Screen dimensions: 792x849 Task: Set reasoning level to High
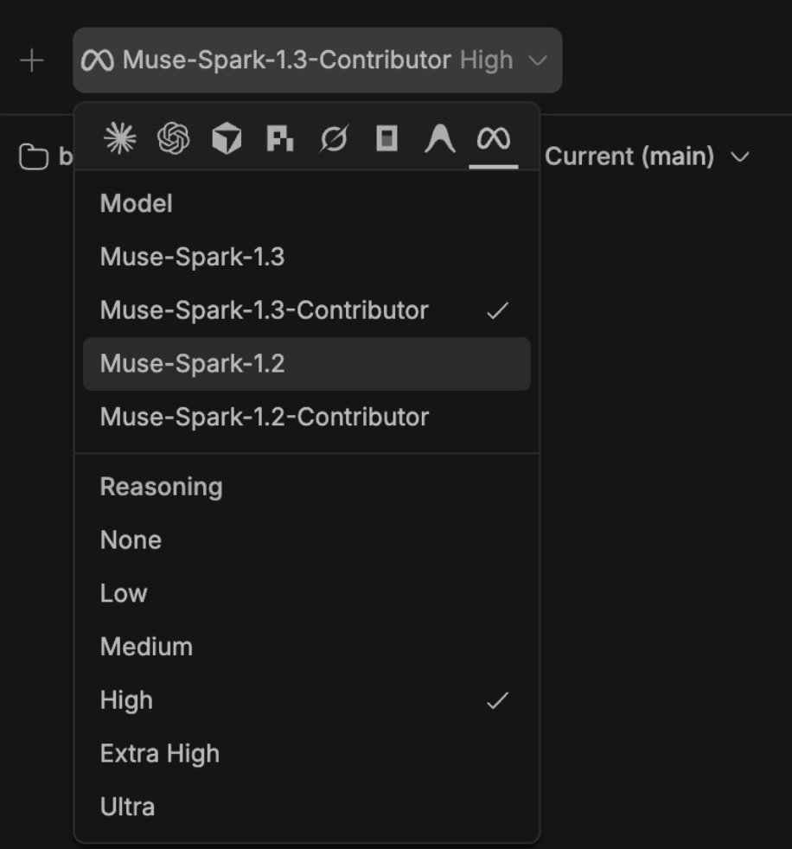click(306, 700)
